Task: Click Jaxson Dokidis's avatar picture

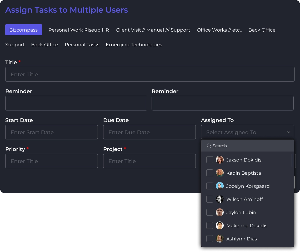Action: [x=220, y=160]
